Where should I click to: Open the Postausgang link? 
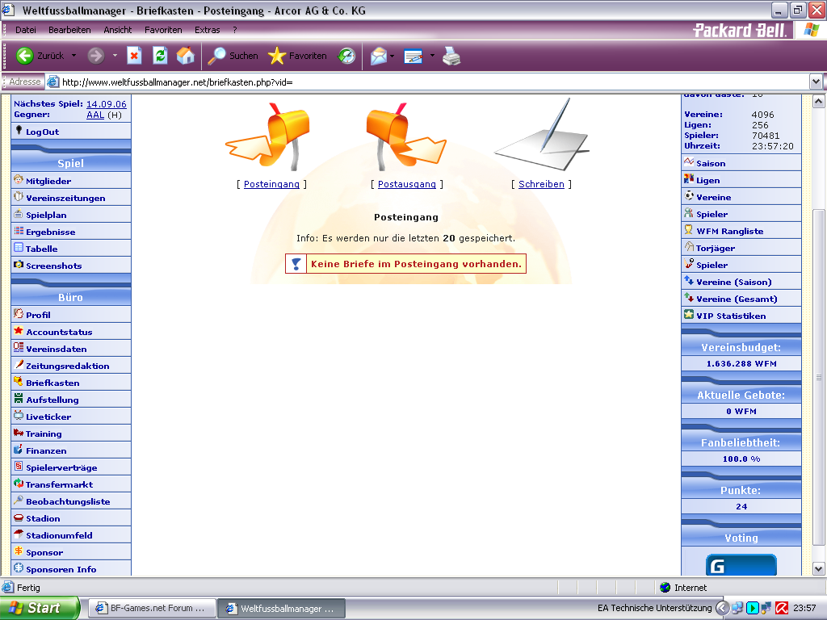coord(407,184)
